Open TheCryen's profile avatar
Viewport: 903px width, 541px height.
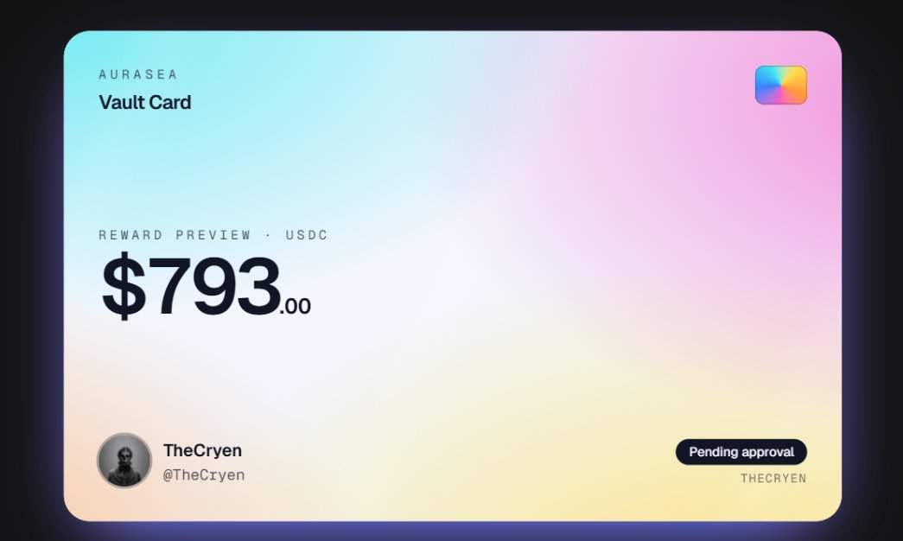[124, 461]
